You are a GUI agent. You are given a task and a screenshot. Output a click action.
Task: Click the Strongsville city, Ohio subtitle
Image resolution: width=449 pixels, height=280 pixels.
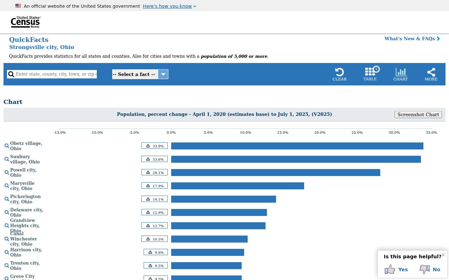pyautogui.click(x=42, y=47)
